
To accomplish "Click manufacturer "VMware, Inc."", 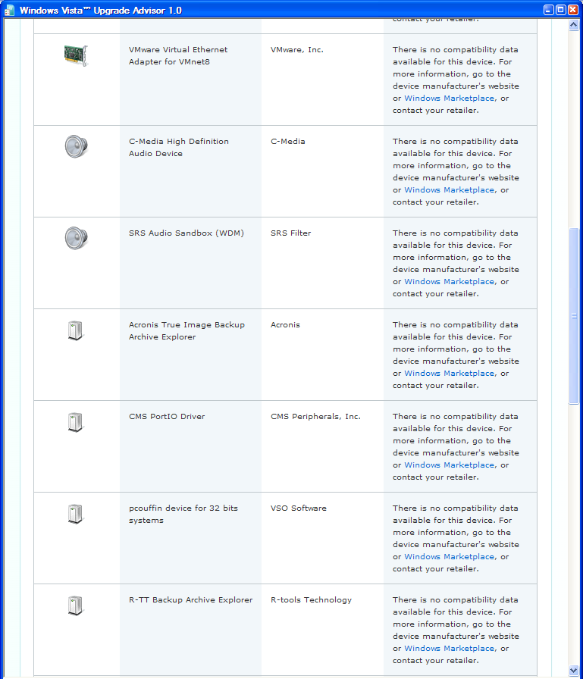I will click(297, 50).
